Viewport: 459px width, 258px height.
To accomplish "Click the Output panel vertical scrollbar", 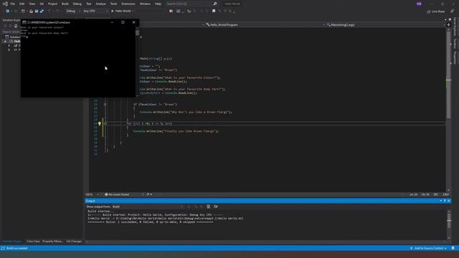I will click(x=449, y=224).
